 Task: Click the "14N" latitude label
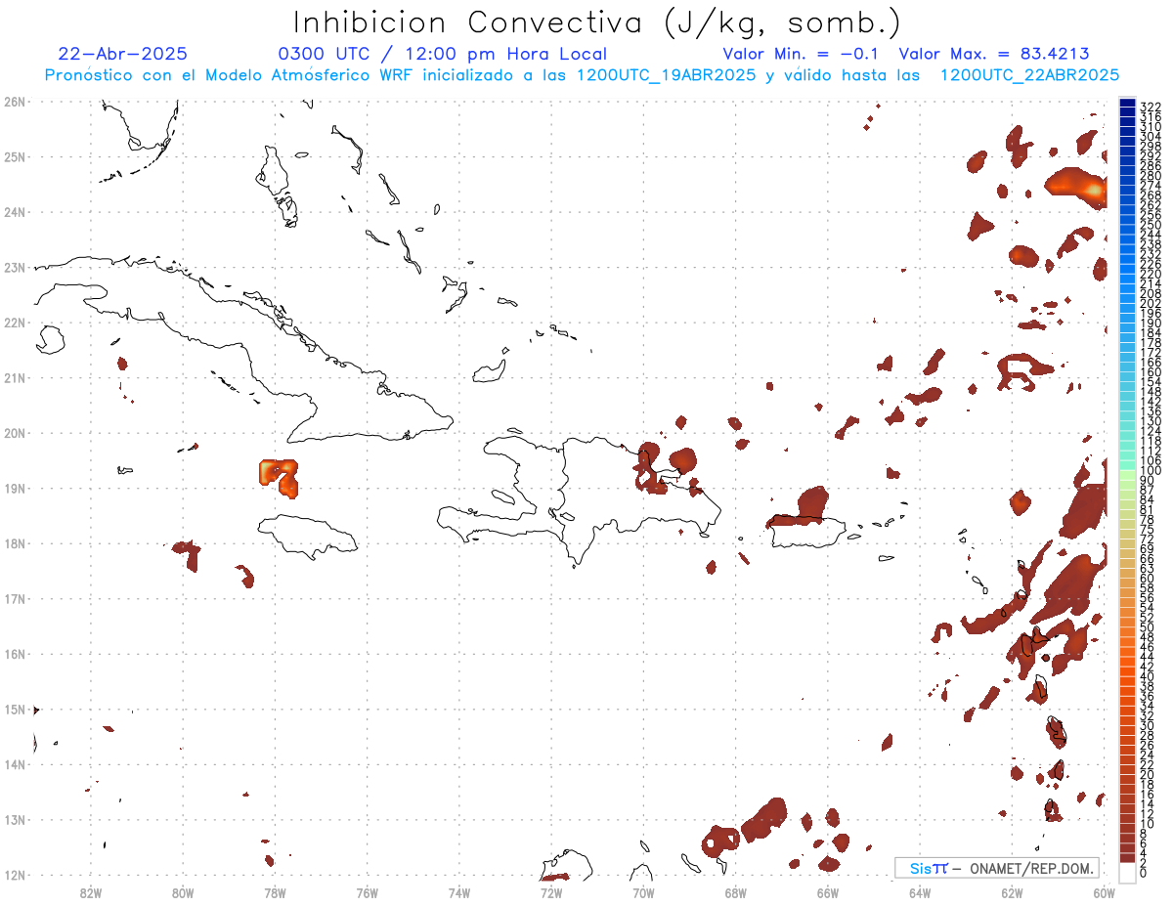pos(14,764)
